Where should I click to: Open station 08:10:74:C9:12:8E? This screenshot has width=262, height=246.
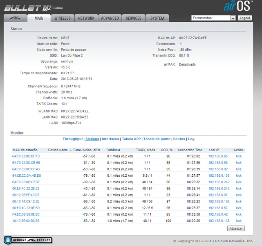26,201
